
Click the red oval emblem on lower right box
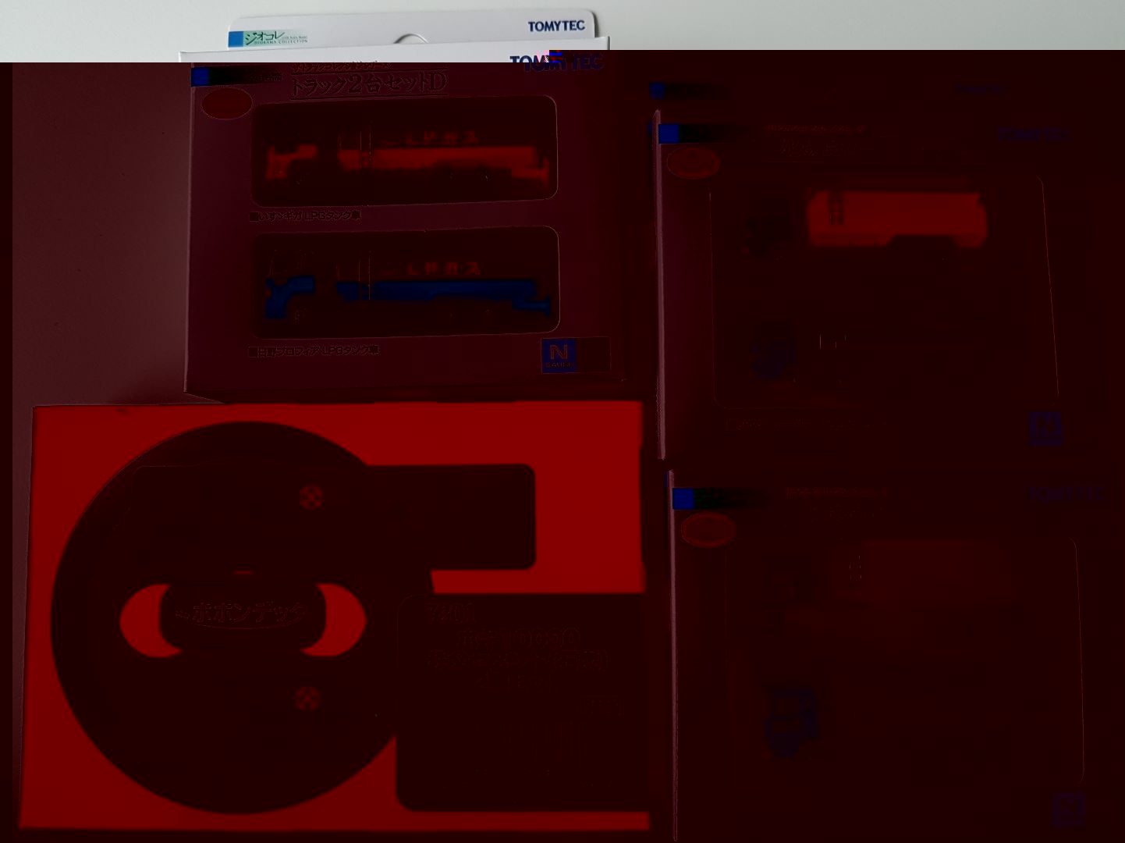pos(708,531)
